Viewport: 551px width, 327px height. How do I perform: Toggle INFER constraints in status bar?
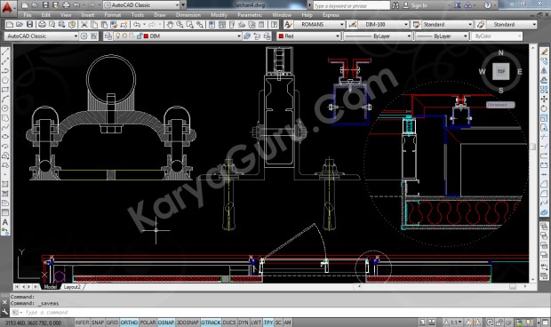click(83, 323)
